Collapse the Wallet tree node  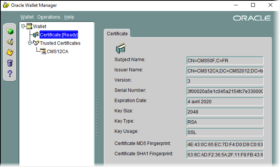23,27
